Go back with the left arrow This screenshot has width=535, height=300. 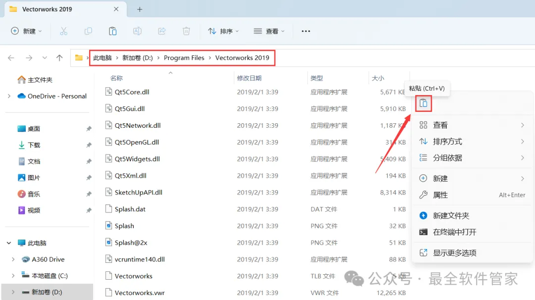[x=11, y=58]
